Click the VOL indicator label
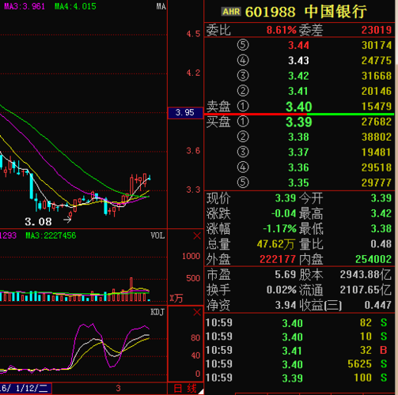Screen dimensions: 398x395 click(157, 235)
